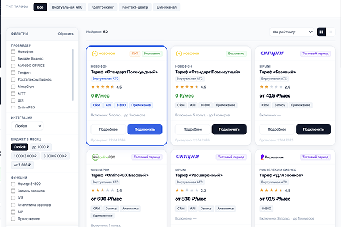Open the Интеграции Любая dropdown

(27, 126)
